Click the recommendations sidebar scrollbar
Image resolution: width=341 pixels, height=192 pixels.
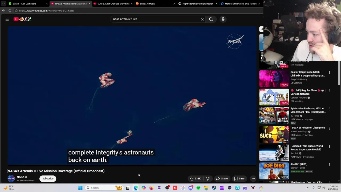tap(339, 73)
